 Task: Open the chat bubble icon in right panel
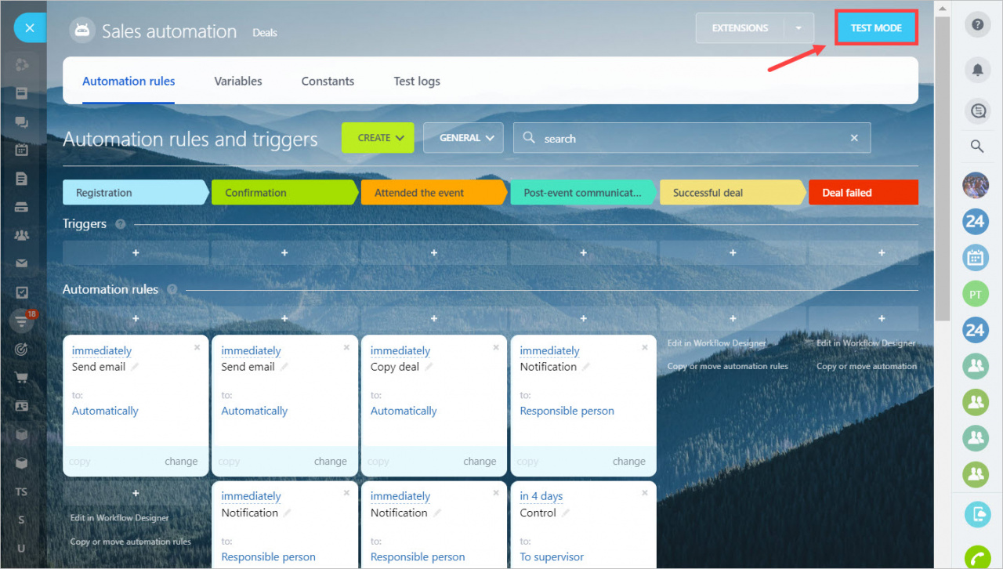977,111
